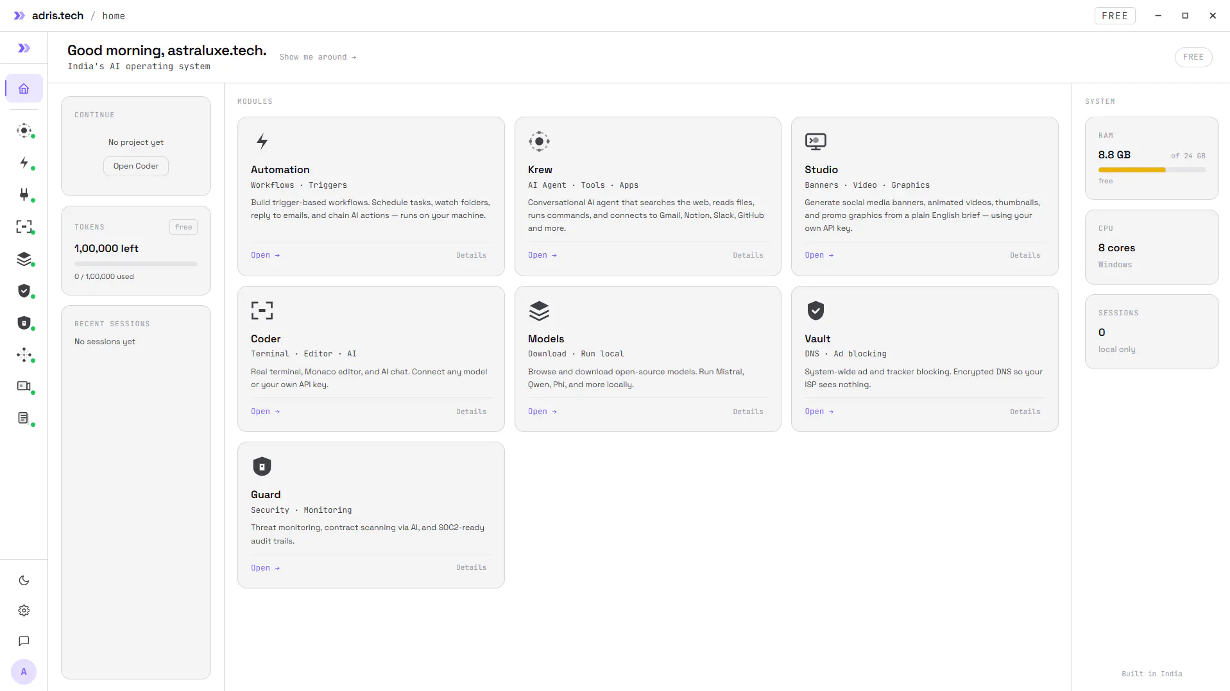
Task: Click the free tag in Tokens card
Action: pos(184,227)
